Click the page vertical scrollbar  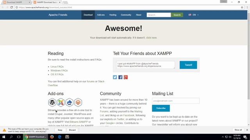(x=248, y=56)
